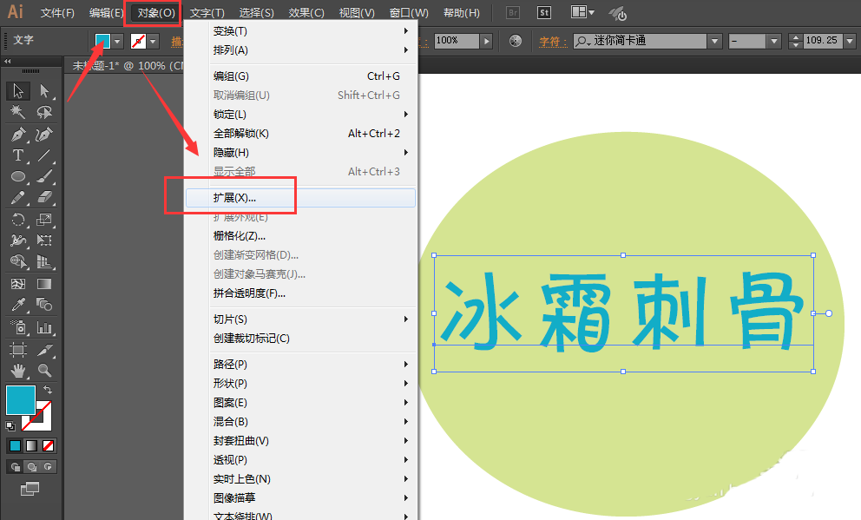The height and width of the screenshot is (520, 861).
Task: Select the Ellipse tool
Action: pyautogui.click(x=18, y=176)
